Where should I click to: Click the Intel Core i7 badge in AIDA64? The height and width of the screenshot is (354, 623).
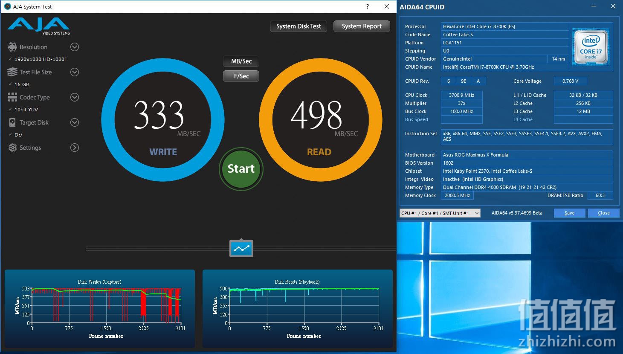click(x=591, y=47)
